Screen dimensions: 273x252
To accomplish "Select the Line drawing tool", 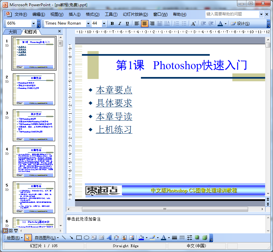I will [64, 238].
